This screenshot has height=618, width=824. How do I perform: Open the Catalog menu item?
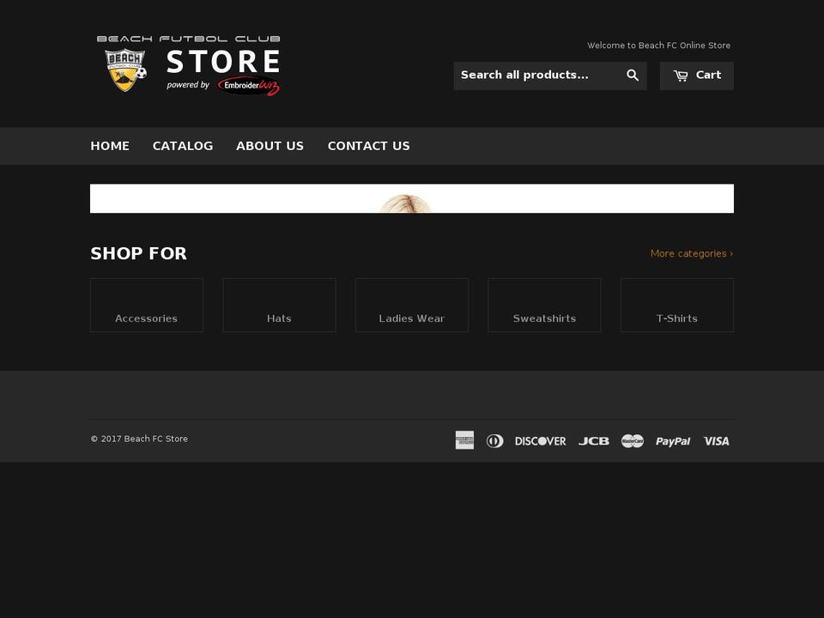[x=183, y=146]
